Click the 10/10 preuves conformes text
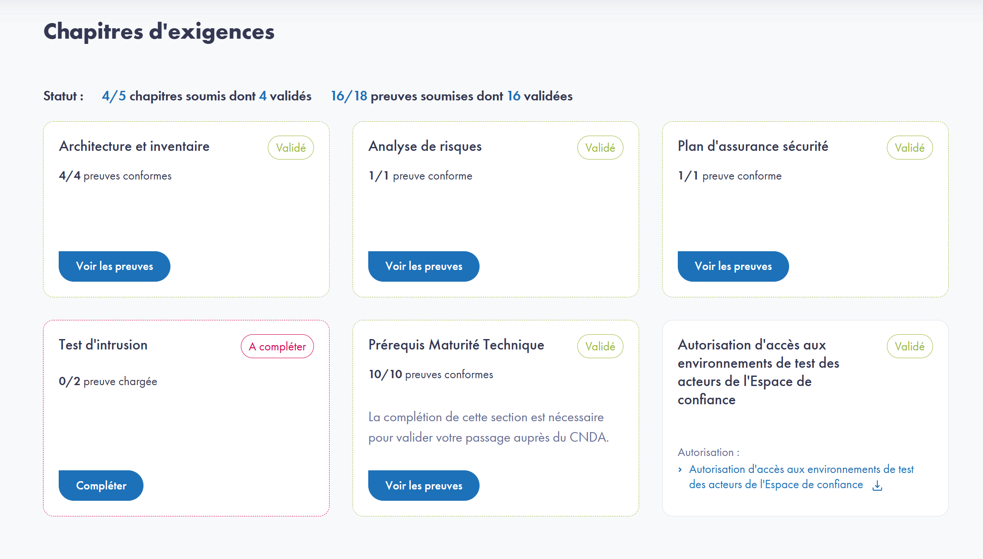 click(x=430, y=374)
